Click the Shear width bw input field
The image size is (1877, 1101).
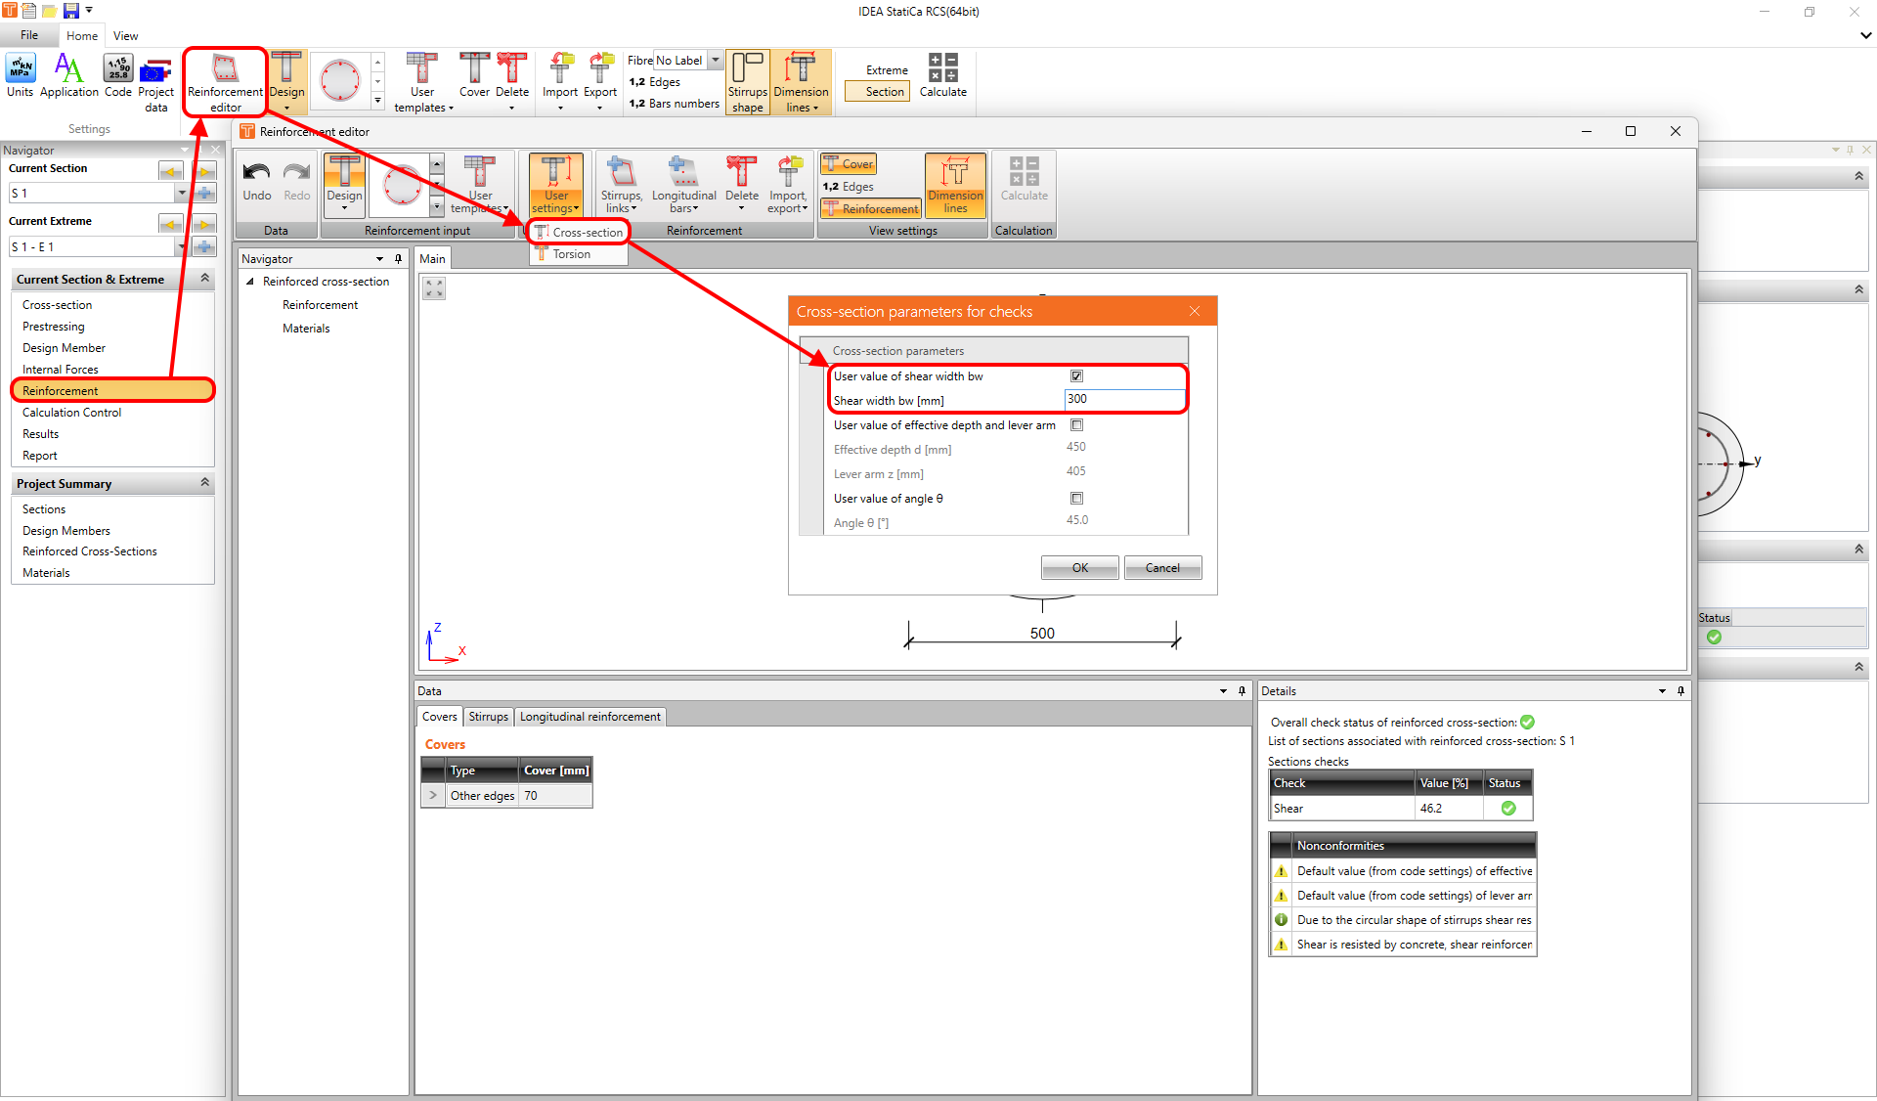[x=1122, y=399]
